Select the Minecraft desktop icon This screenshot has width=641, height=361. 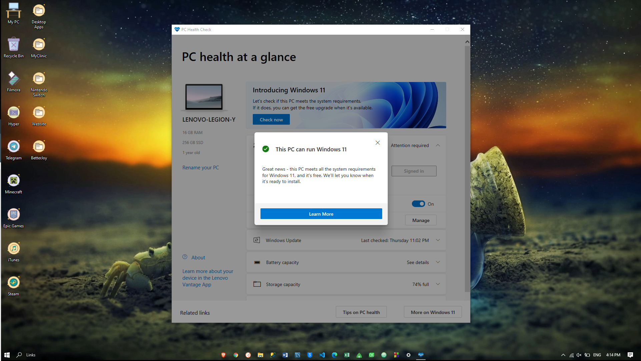[14, 183]
